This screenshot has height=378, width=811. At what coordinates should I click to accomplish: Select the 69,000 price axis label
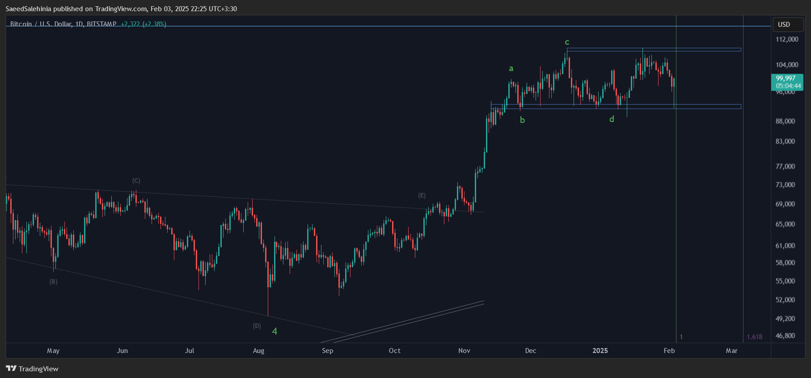(785, 204)
